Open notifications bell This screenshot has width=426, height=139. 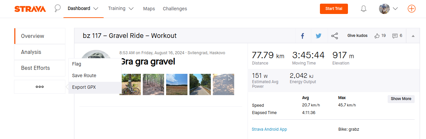click(x=364, y=9)
